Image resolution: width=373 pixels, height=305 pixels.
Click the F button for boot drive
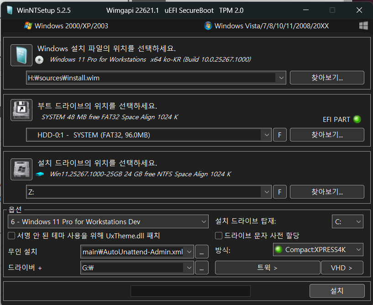pyautogui.click(x=280, y=135)
